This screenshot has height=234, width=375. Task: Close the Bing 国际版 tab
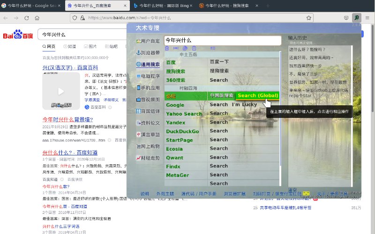click(x=191, y=6)
